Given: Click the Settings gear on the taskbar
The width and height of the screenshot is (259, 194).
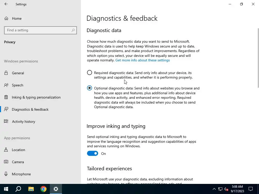Looking at the screenshot, I should pyautogui.click(x=56, y=189).
